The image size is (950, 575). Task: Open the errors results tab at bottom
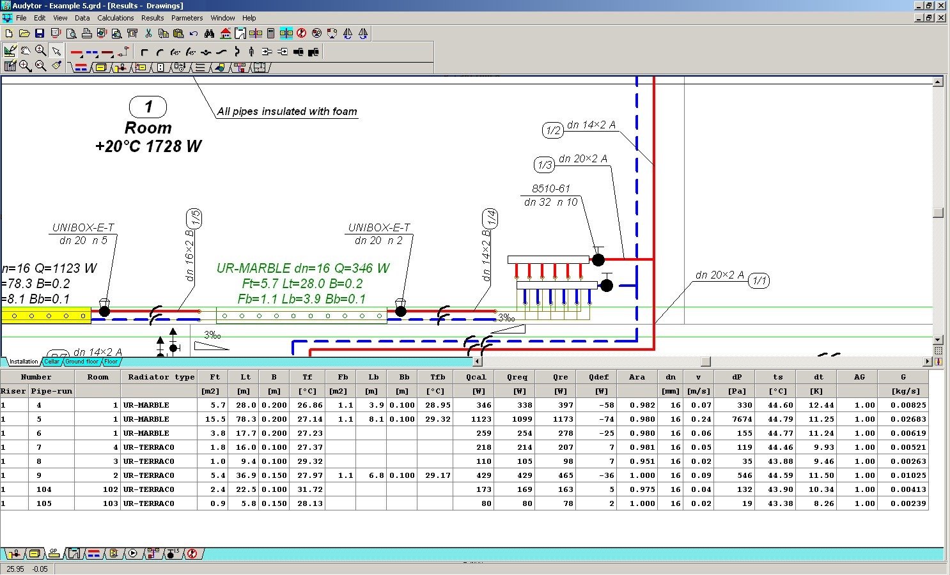pos(192,553)
